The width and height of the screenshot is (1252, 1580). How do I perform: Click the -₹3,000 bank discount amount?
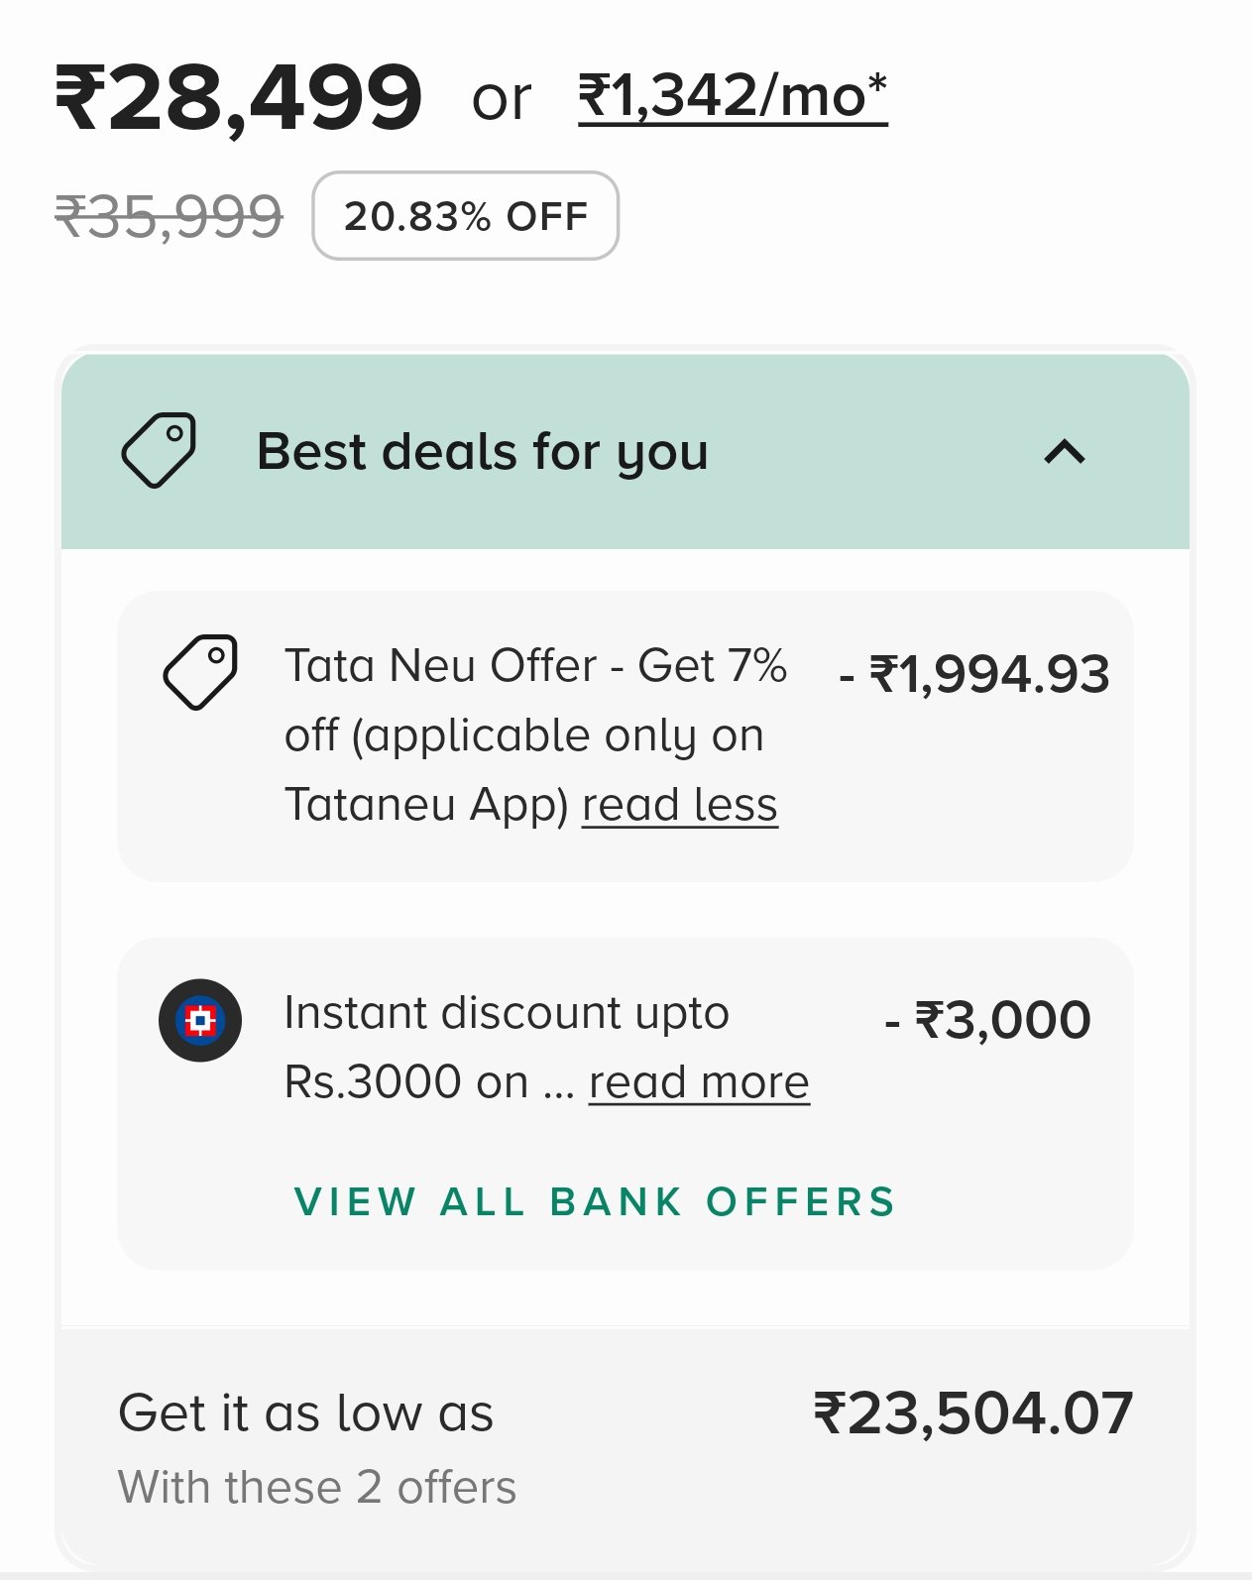[x=988, y=1020]
